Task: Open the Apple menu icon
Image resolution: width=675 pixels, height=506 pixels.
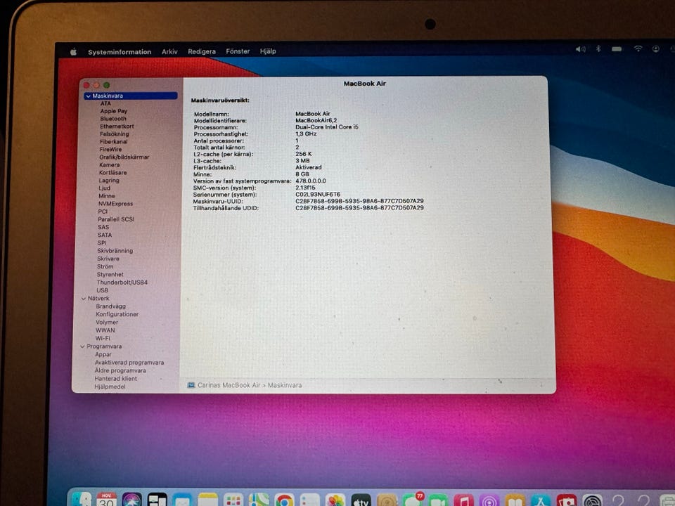Action: pos(73,51)
